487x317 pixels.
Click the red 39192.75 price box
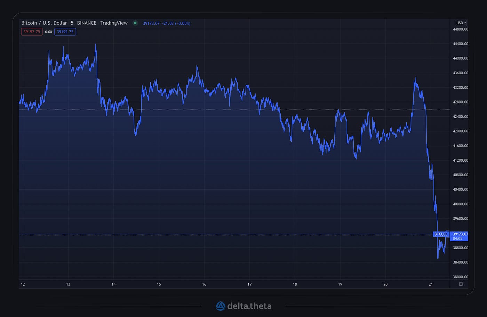[x=31, y=32]
